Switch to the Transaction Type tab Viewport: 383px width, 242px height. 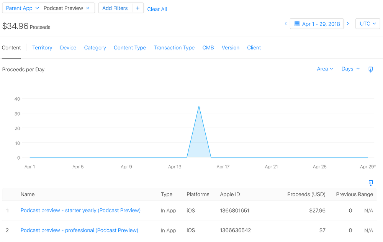(x=174, y=47)
